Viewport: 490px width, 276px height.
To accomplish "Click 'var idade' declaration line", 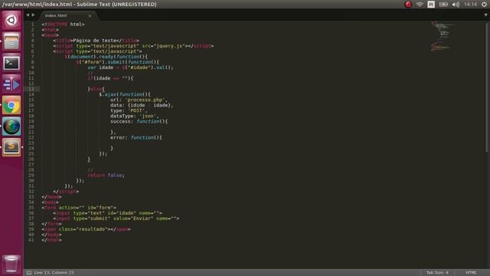I will click(130, 67).
